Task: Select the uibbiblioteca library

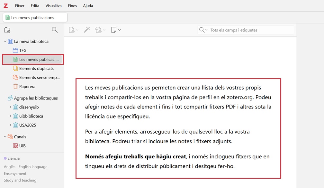Action: coord(31,116)
